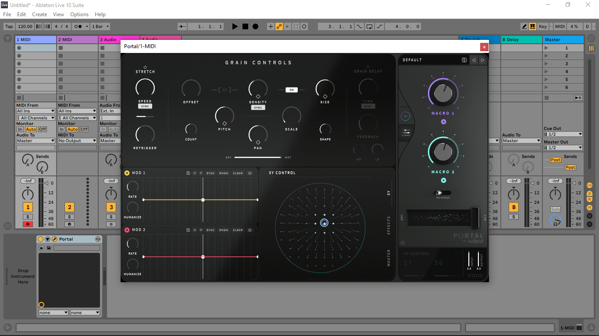Image resolution: width=599 pixels, height=336 pixels.
Task: Toggle Sync under the Speed knob
Action: [145, 106]
